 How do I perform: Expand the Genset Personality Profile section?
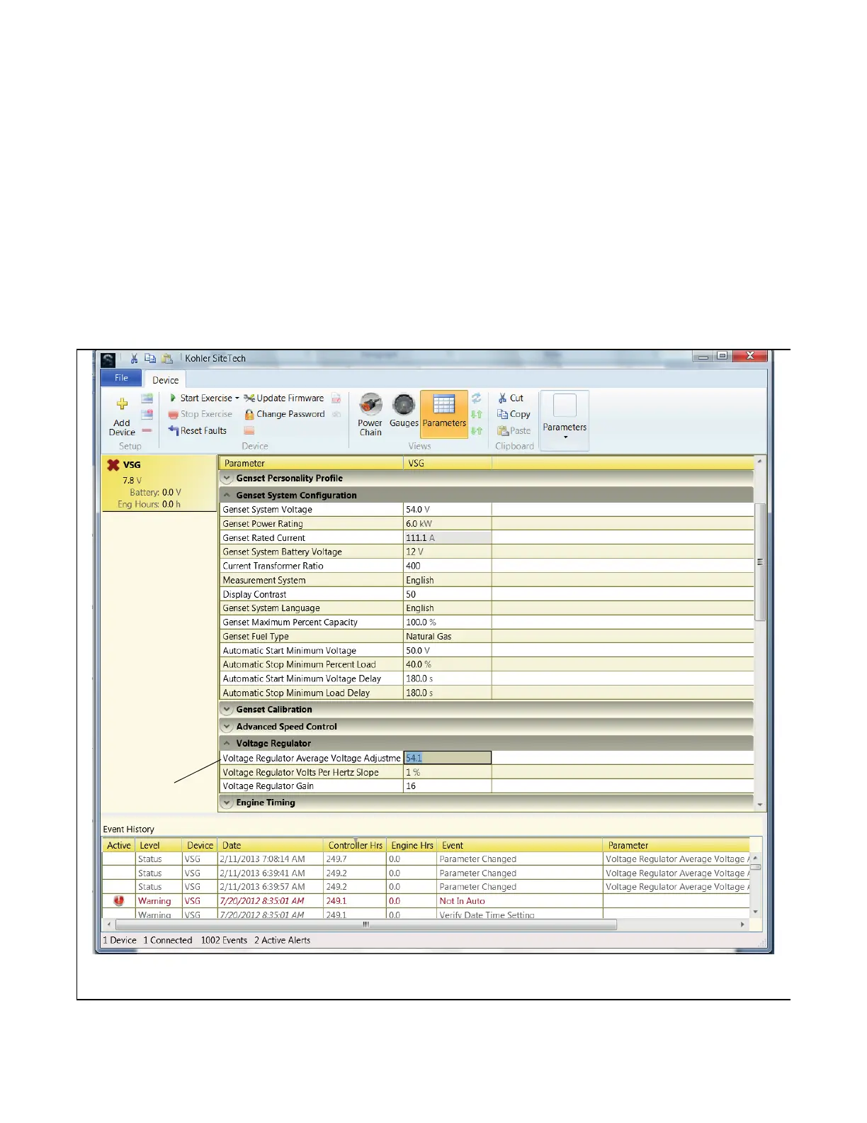click(x=227, y=479)
